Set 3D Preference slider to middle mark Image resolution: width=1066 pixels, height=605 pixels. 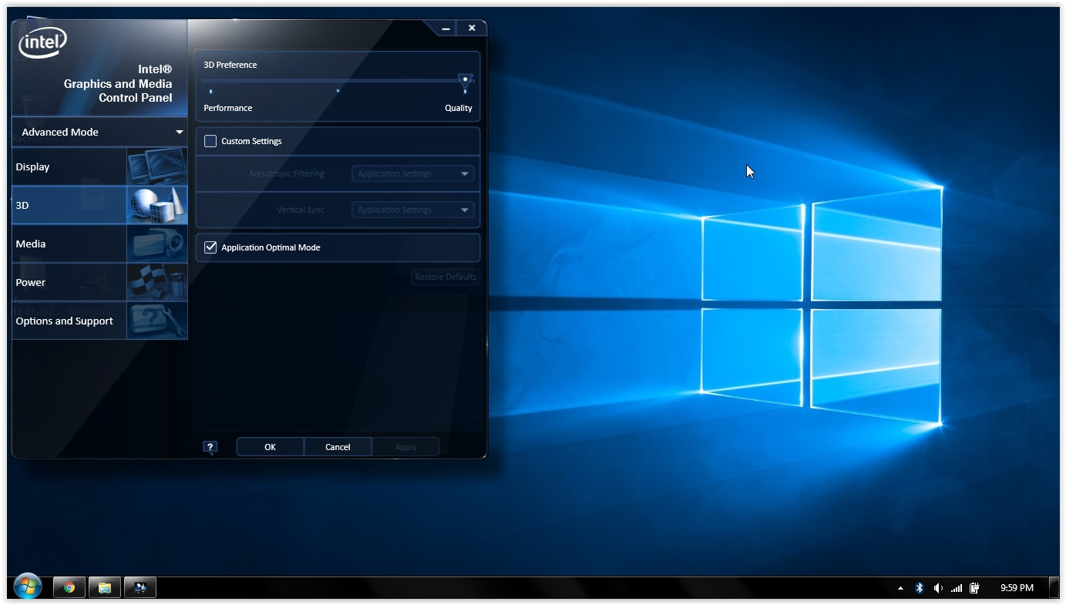coord(338,91)
